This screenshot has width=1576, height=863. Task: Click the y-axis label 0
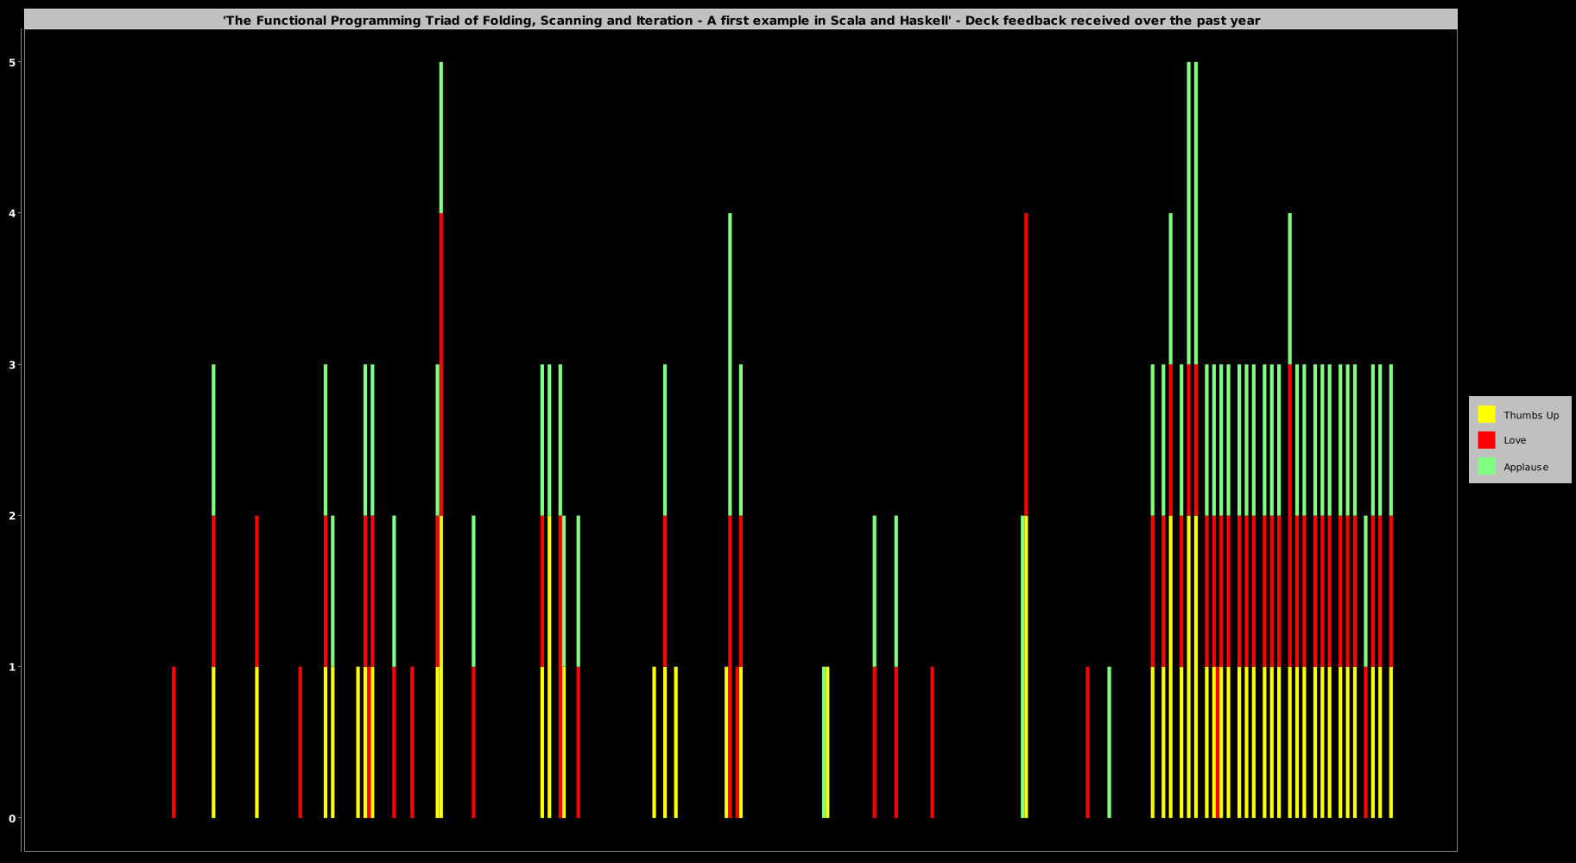click(x=12, y=818)
